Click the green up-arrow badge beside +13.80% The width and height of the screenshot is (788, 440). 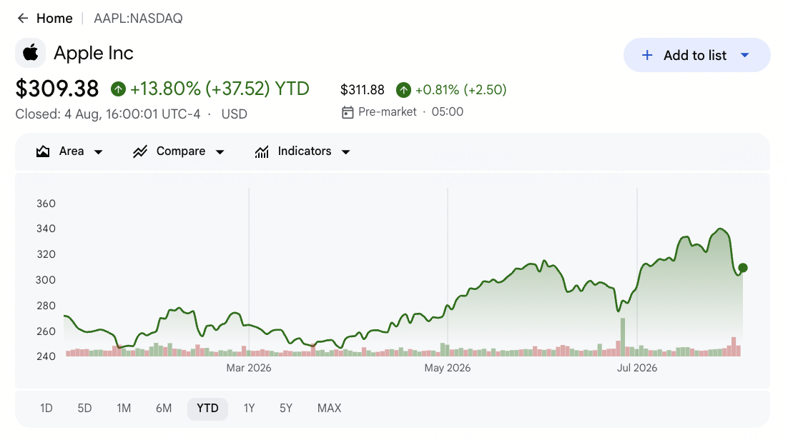pyautogui.click(x=118, y=89)
